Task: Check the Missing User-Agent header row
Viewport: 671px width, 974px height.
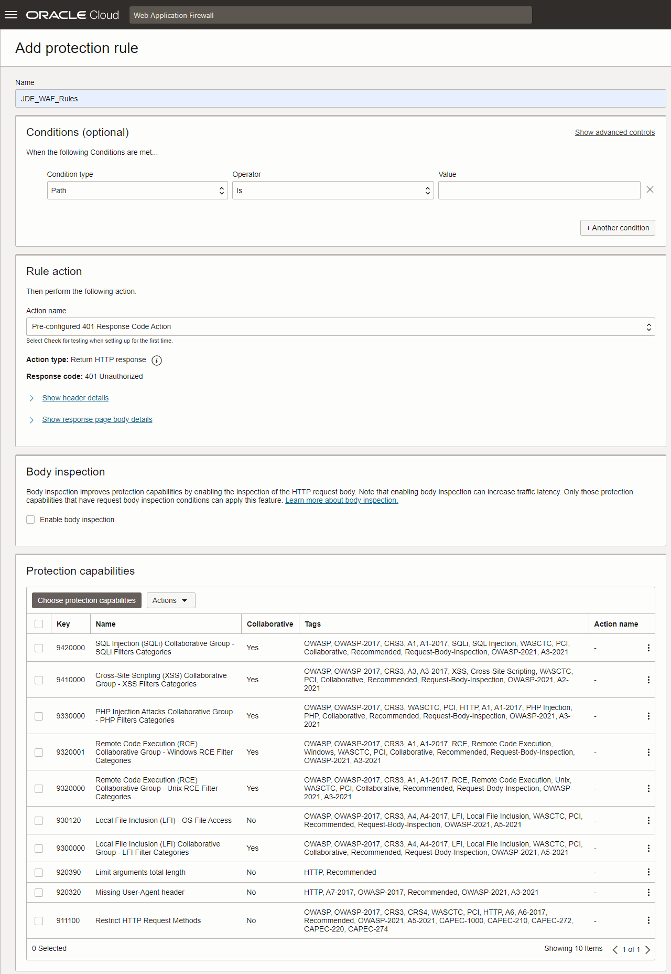Action: click(x=39, y=893)
